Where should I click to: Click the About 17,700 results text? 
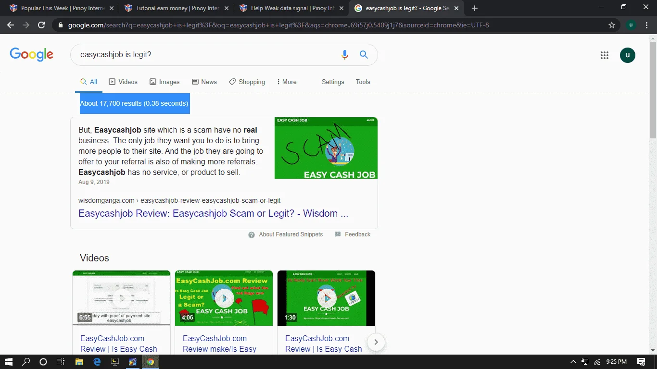coord(134,103)
